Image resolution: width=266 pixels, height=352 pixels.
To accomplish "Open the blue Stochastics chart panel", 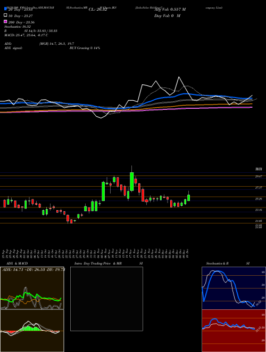I will [x=234, y=288].
